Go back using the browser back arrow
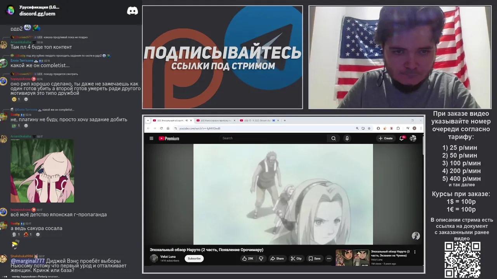 (148, 128)
